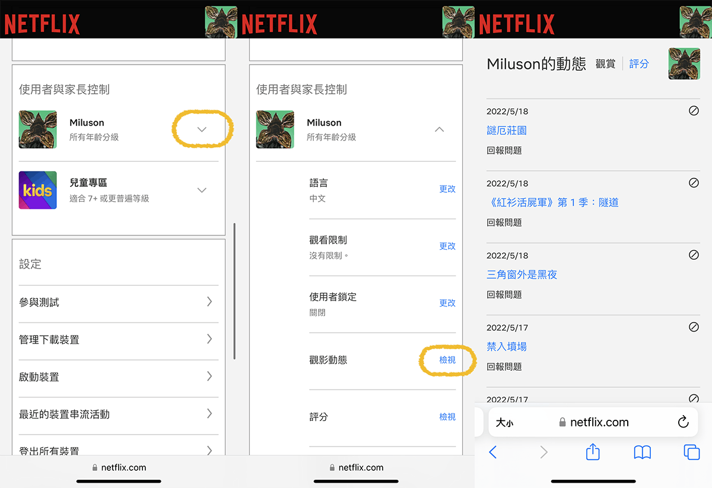The width and height of the screenshot is (712, 488).
Task: Click the Miluson的動態 heading
Action: coord(536,64)
